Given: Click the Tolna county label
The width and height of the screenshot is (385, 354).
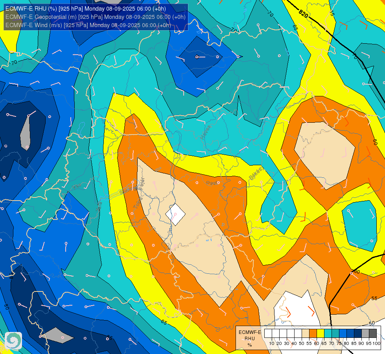Looking at the screenshot, I should pyautogui.click(x=138, y=203).
